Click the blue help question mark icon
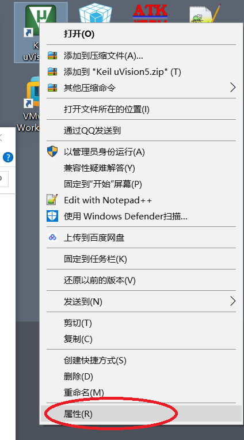This screenshot has width=244, height=440. pyautogui.click(x=8, y=157)
